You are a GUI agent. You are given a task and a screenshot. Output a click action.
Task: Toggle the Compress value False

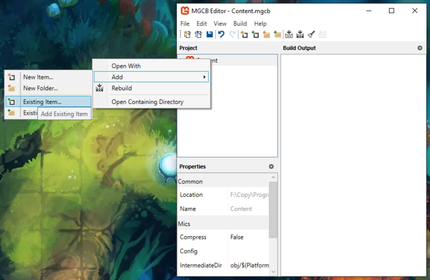pos(237,237)
